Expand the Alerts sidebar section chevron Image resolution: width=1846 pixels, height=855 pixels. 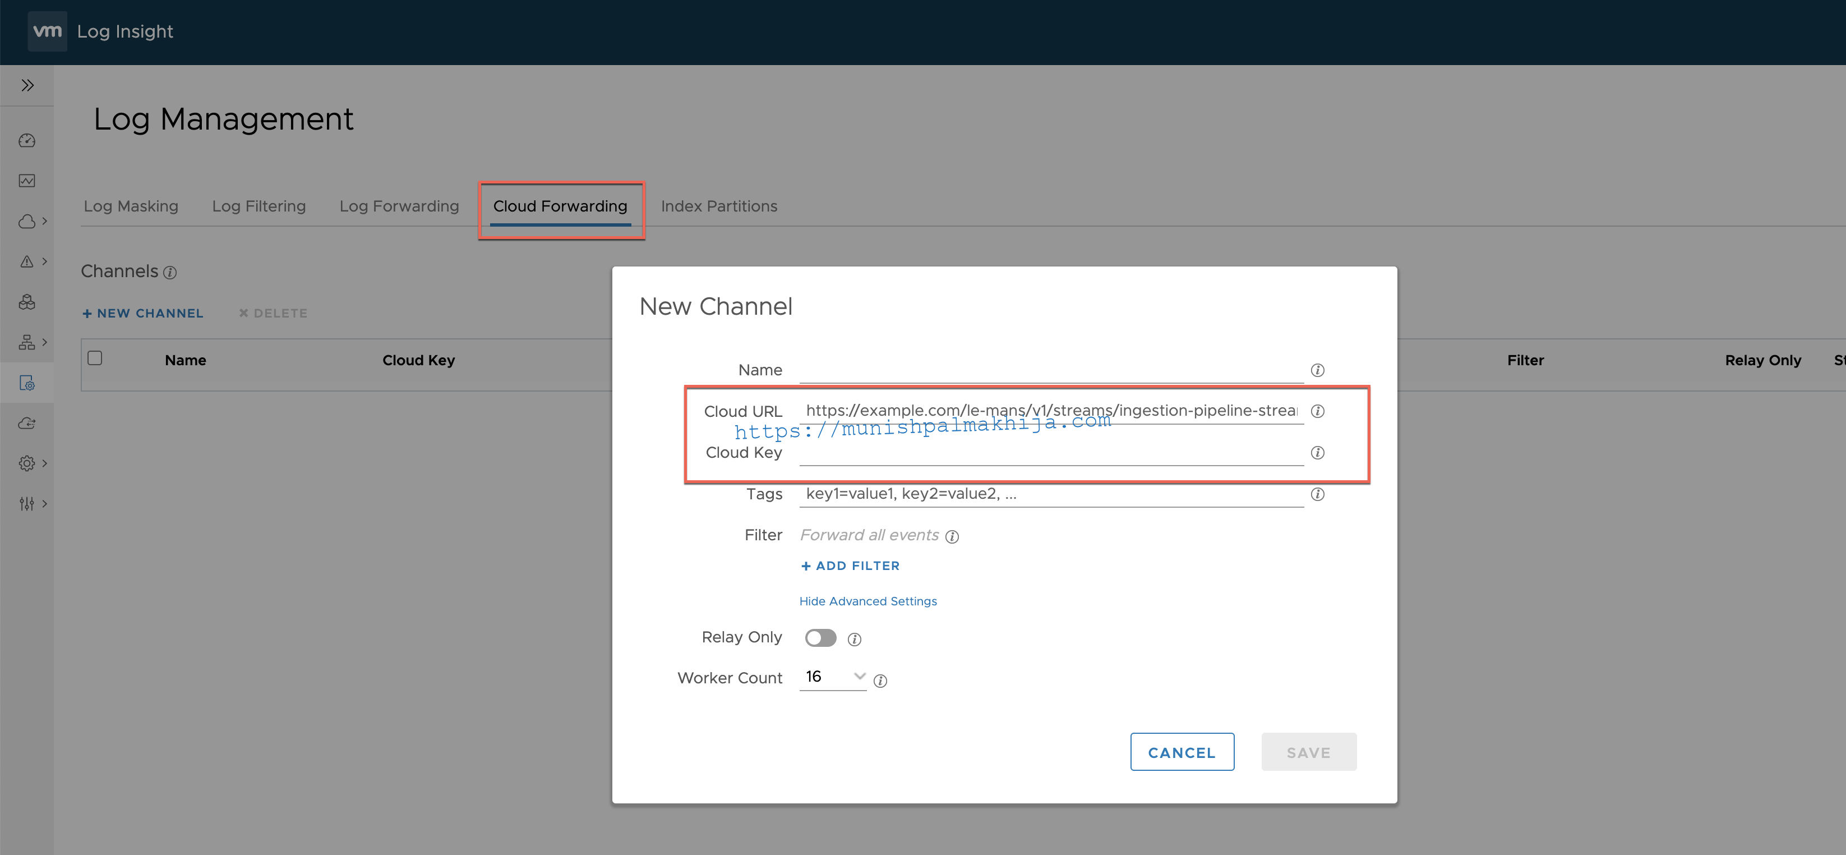[44, 261]
